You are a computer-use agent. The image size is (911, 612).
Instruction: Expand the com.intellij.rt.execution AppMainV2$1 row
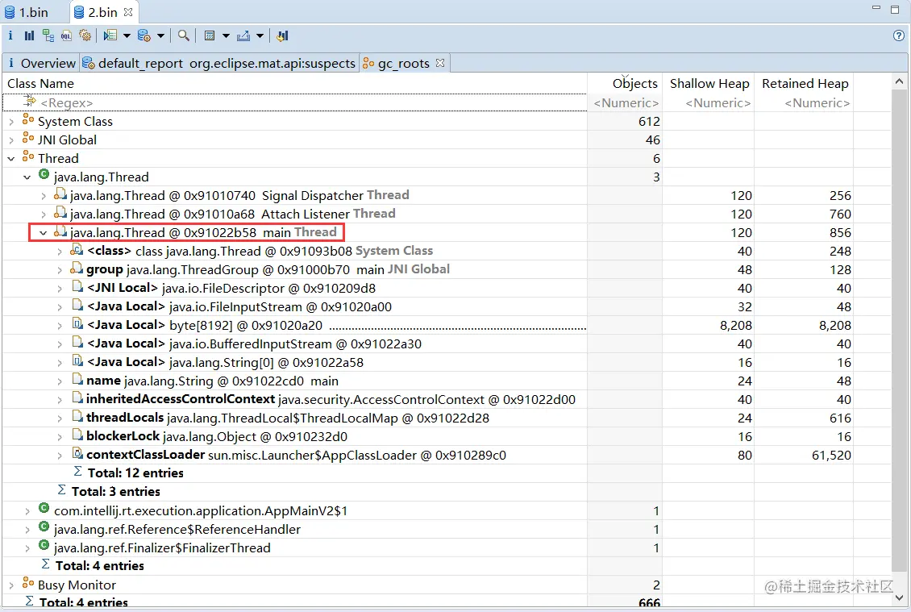pos(27,511)
